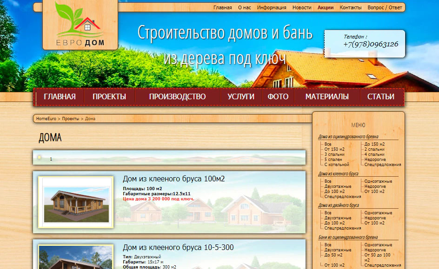Open the Акции link
Viewport: 439px width, 269px height.
tap(326, 7)
